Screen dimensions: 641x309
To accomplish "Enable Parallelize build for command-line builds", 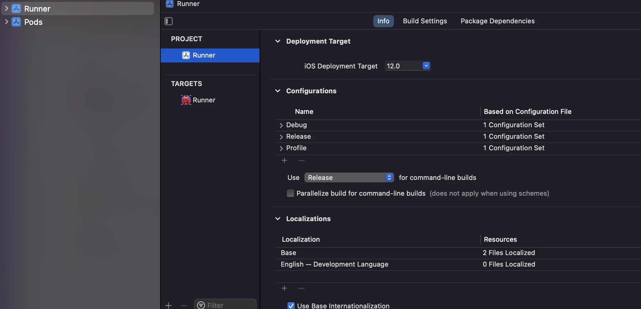I will coord(290,193).
